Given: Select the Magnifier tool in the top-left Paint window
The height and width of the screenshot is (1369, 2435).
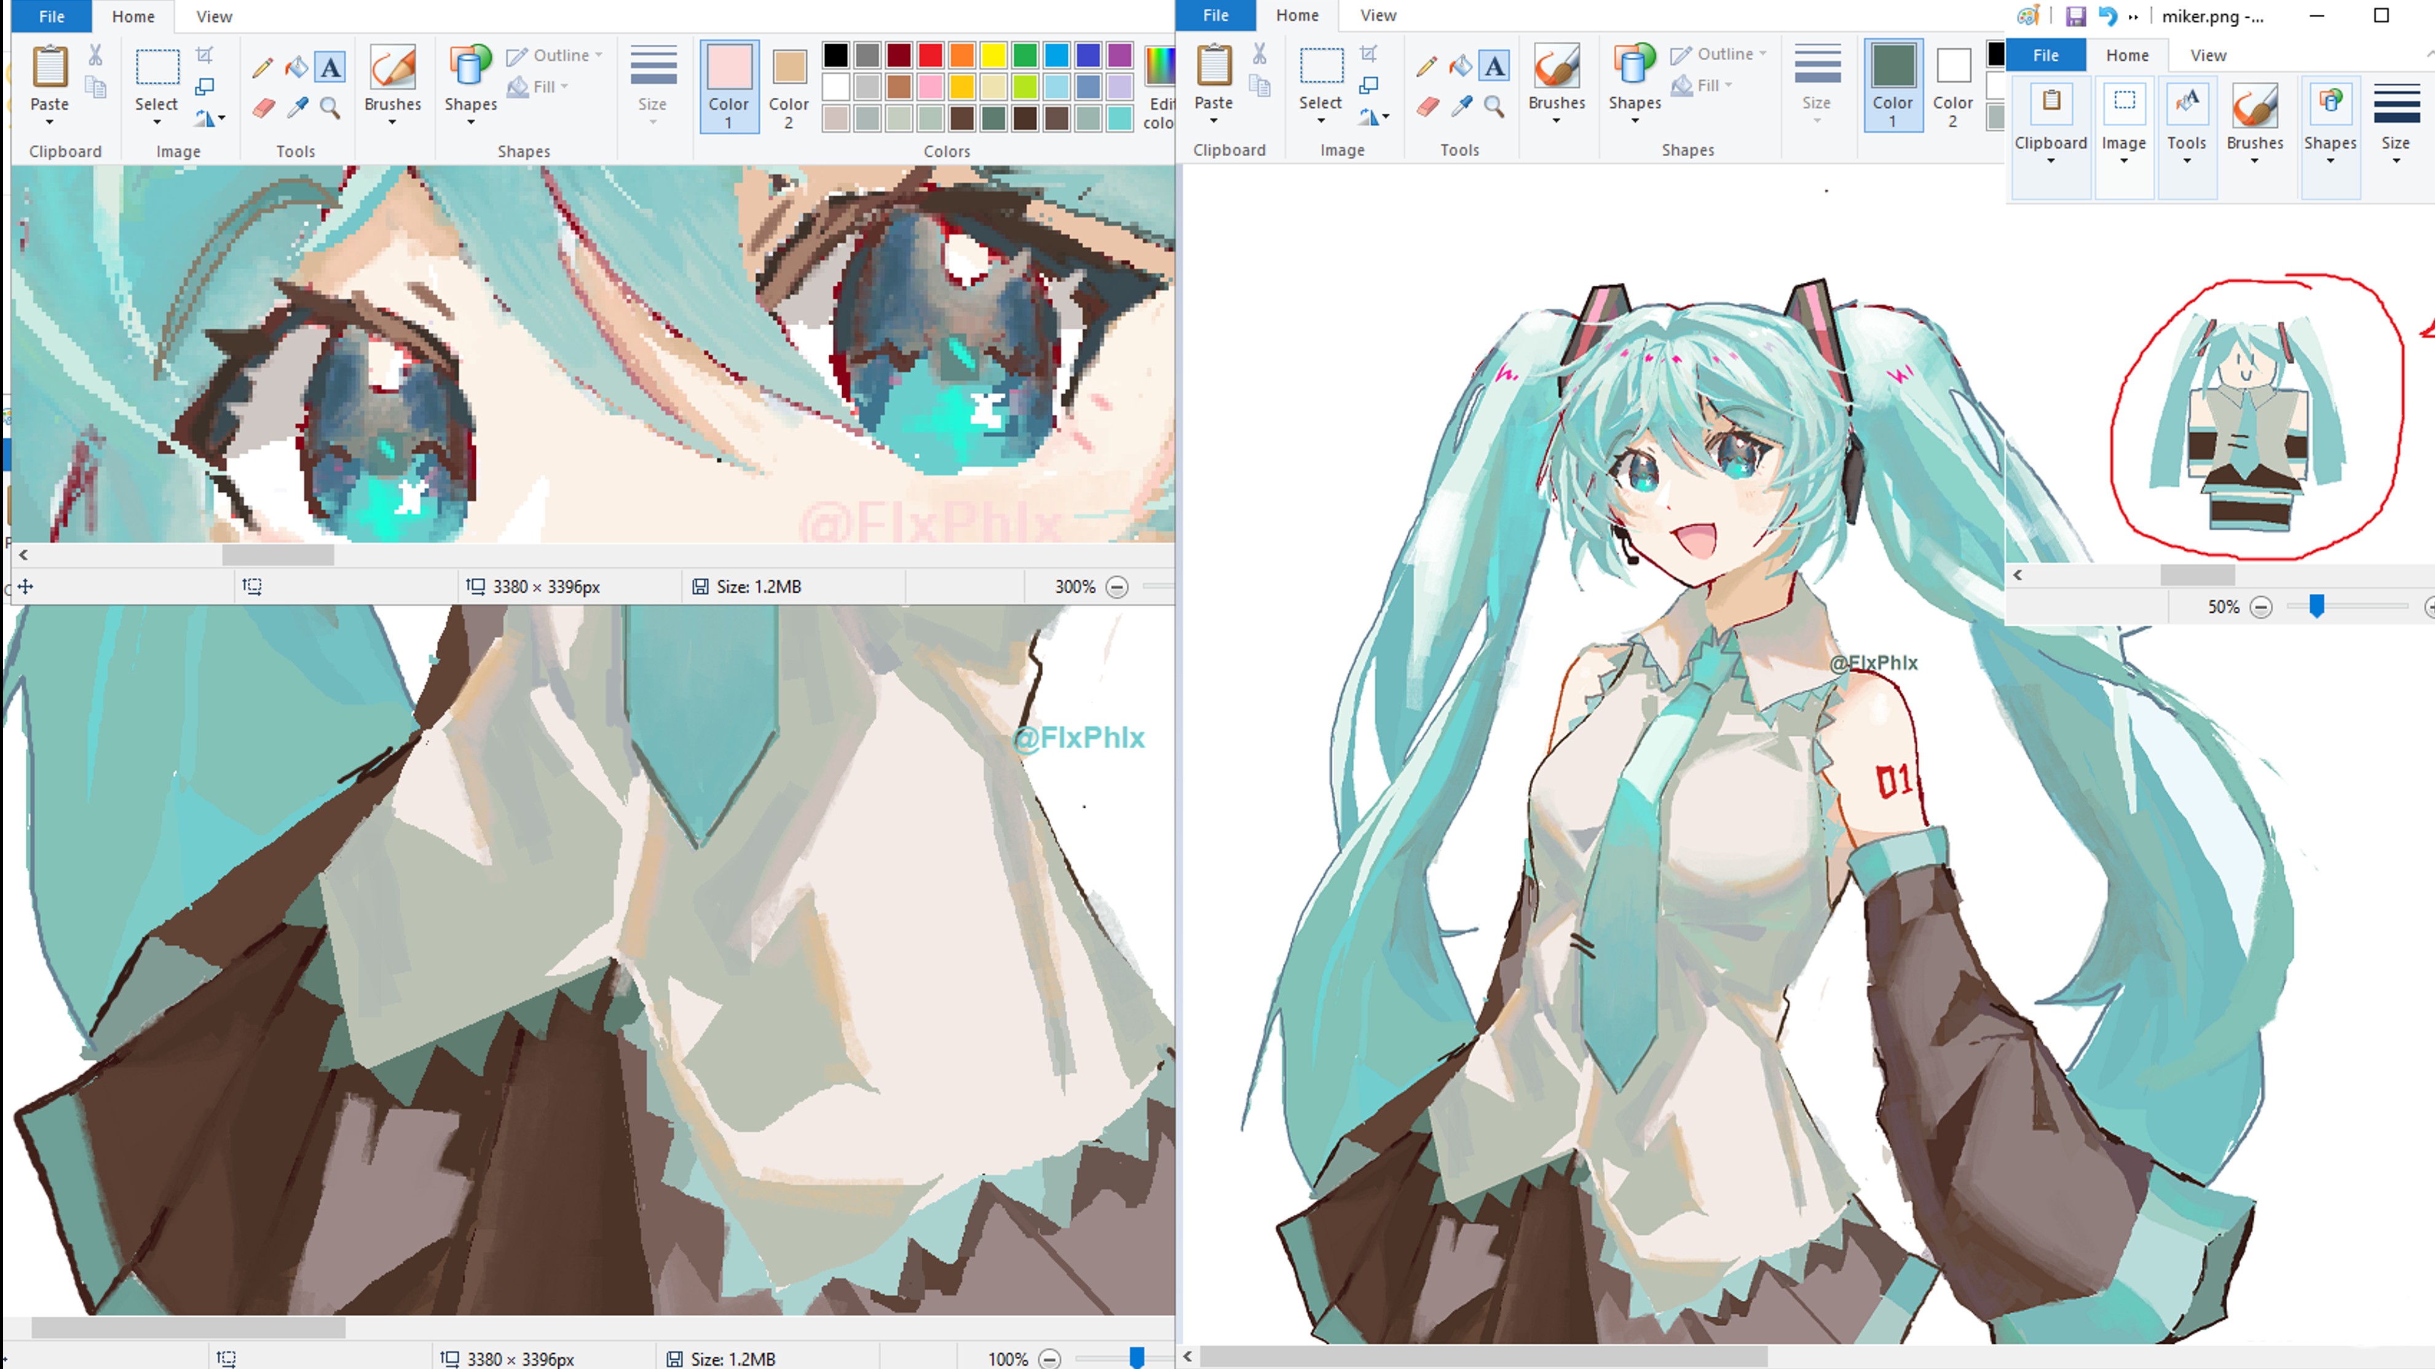Looking at the screenshot, I should 330,108.
